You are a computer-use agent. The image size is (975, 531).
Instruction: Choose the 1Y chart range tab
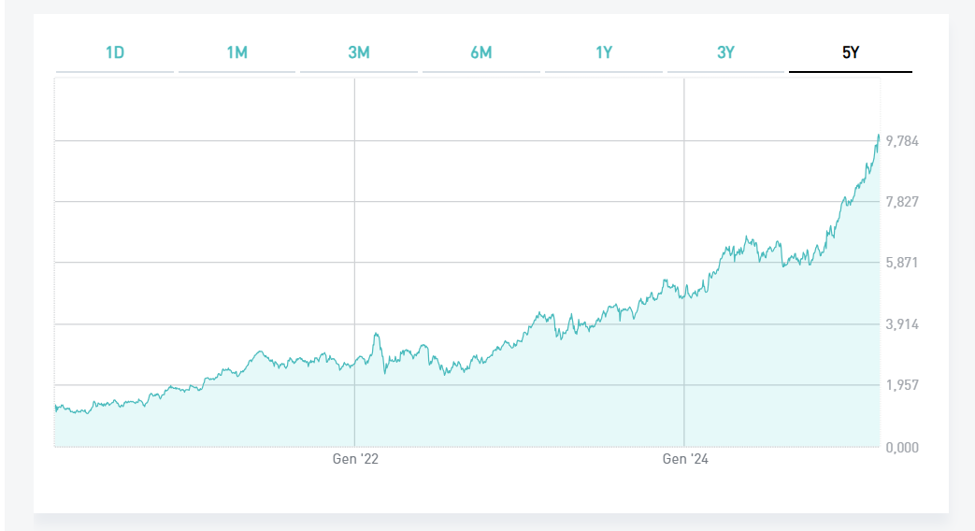[604, 53]
